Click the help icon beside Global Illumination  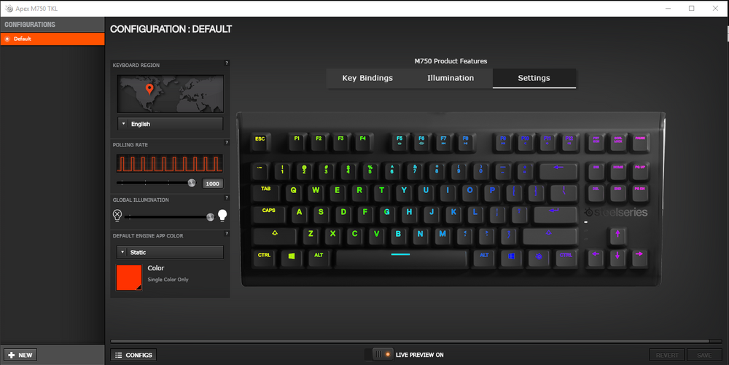[227, 198]
